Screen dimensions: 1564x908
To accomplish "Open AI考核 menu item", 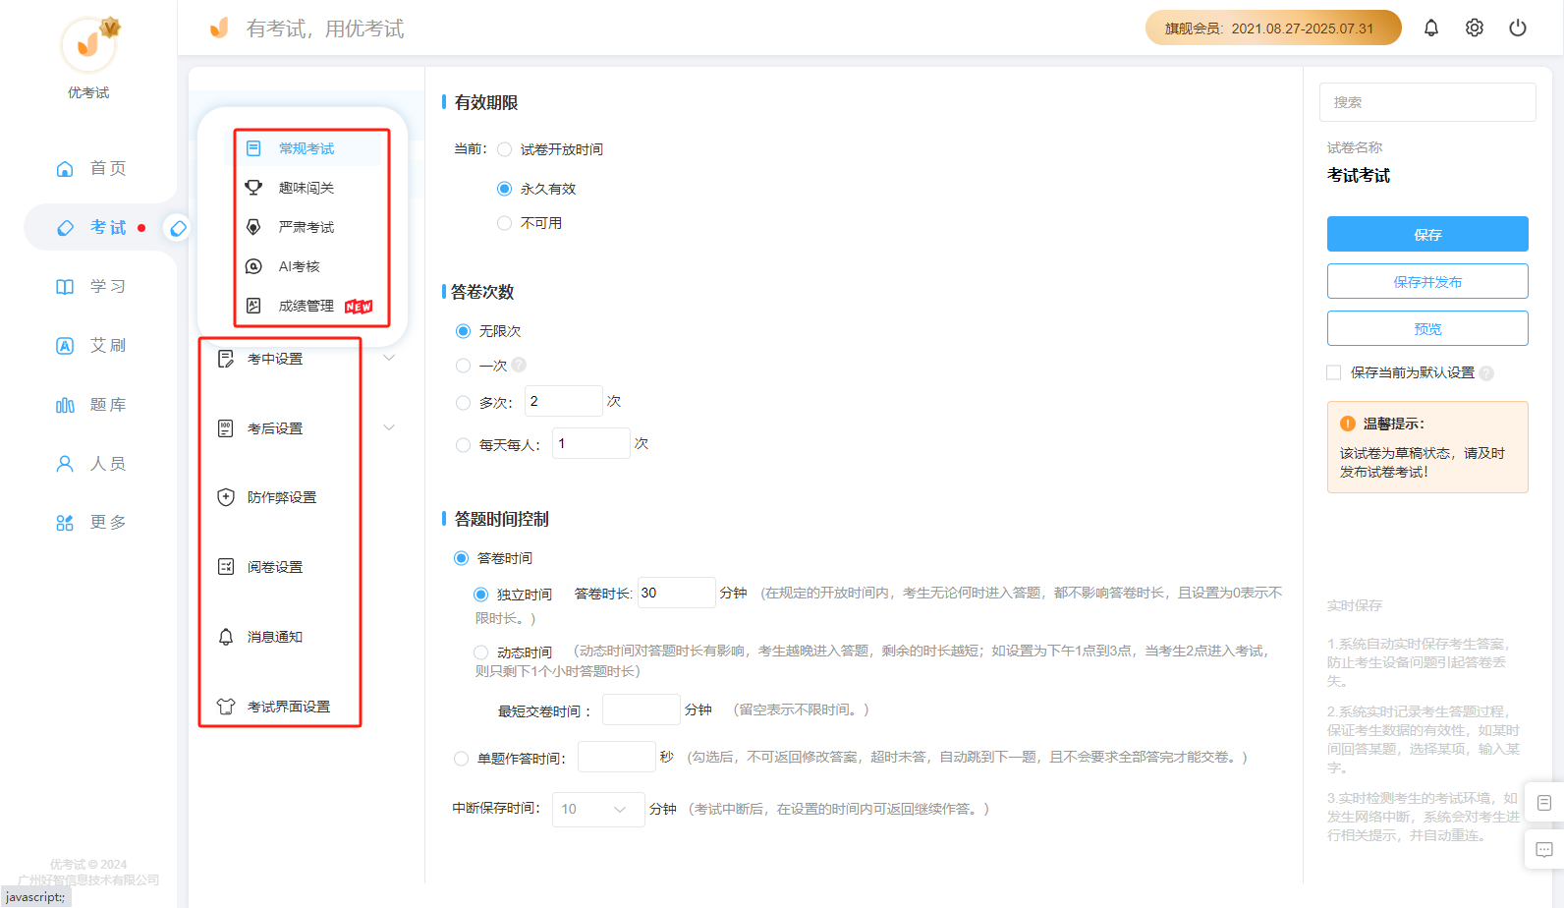I will pyautogui.click(x=300, y=266).
